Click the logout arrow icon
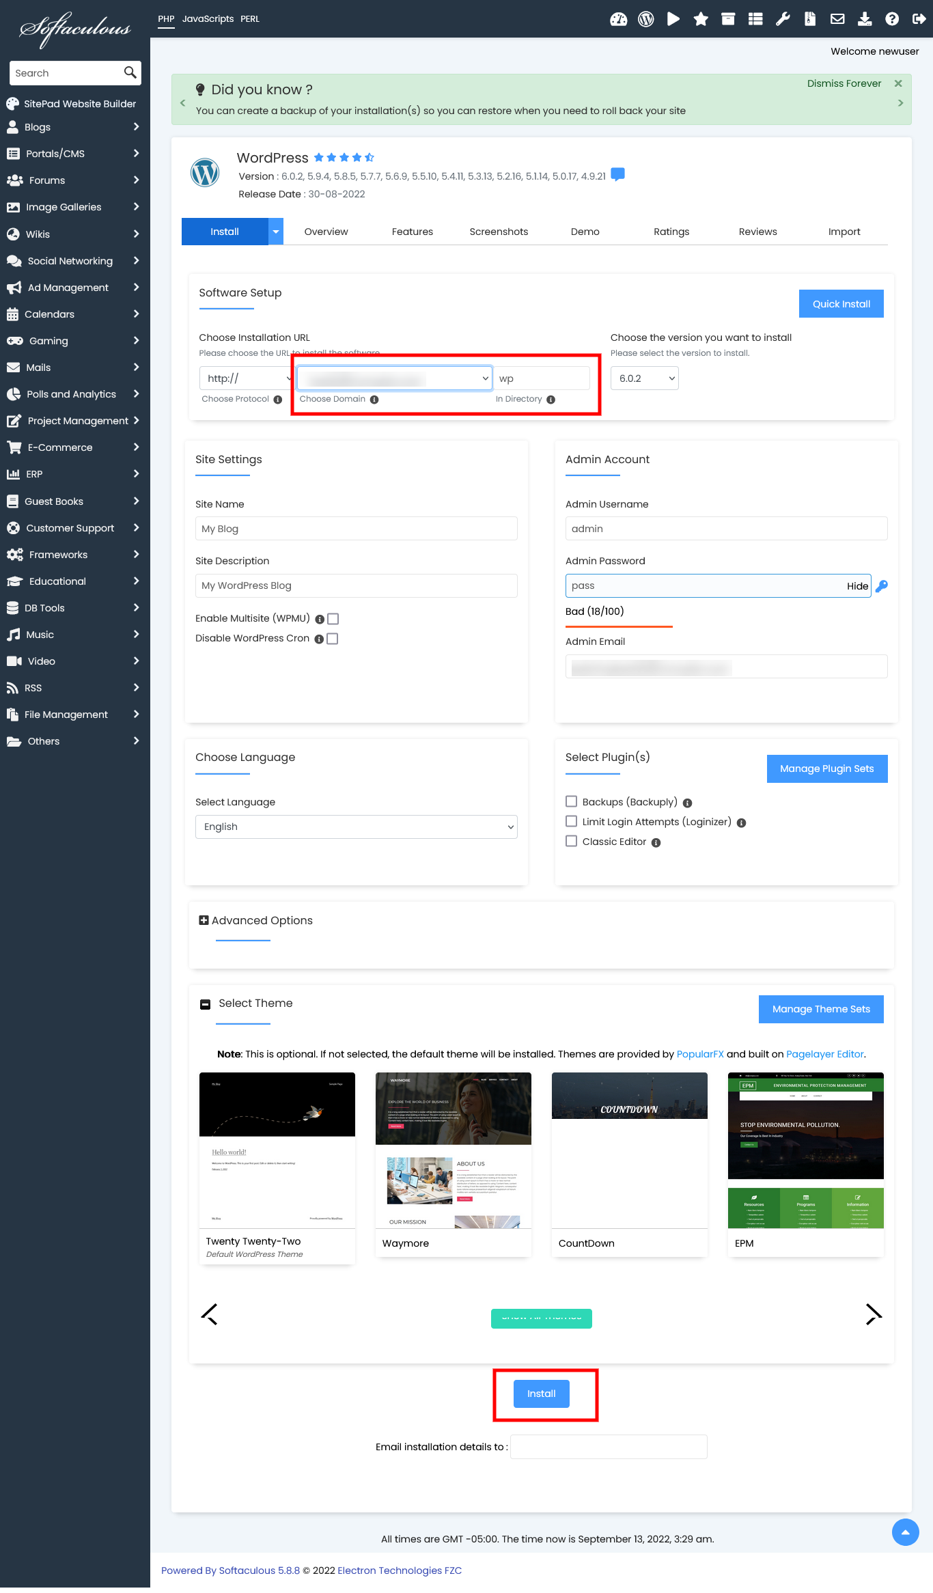Viewport: 933px width, 1593px height. pyautogui.click(x=919, y=19)
